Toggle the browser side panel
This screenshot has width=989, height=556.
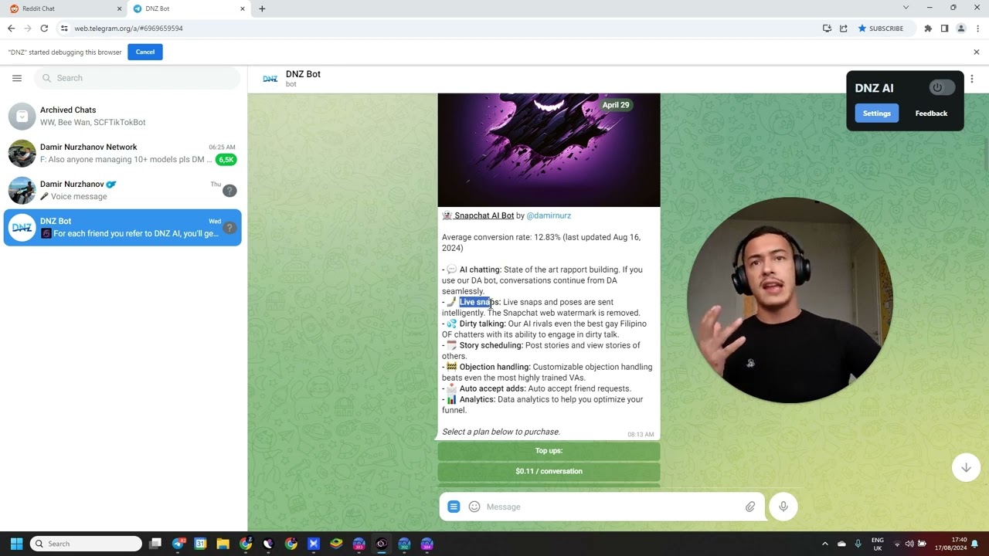pyautogui.click(x=944, y=29)
